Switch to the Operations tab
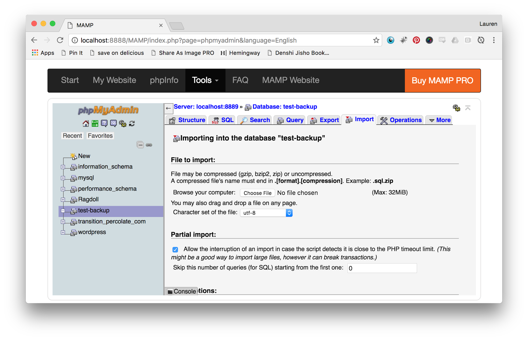The image size is (528, 340). coord(401,120)
